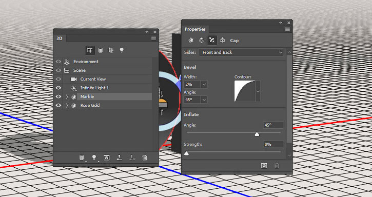The height and width of the screenshot is (197, 372).
Task: Open the Contour picker dropdown arrow
Action: [x=258, y=91]
